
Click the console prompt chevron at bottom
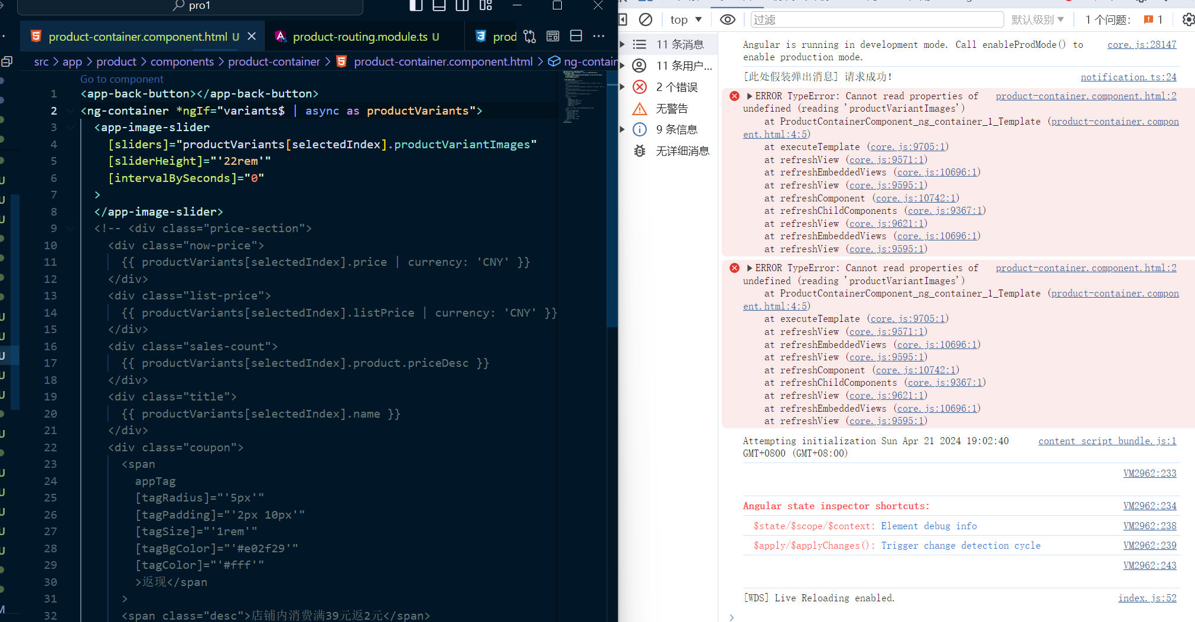(731, 617)
